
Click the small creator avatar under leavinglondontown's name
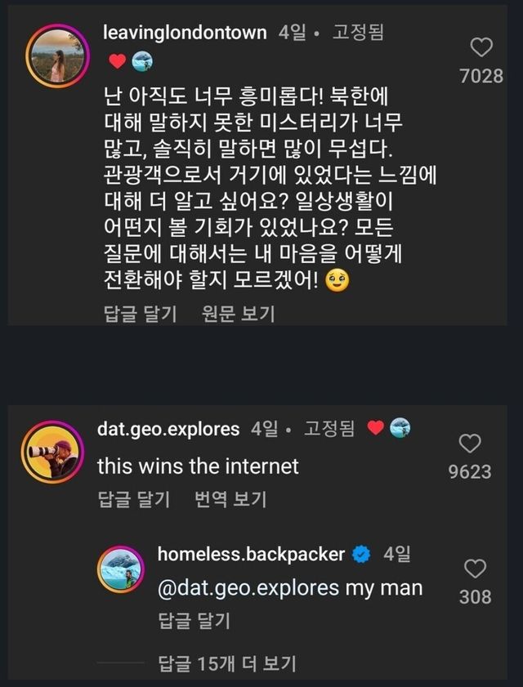tap(141, 61)
